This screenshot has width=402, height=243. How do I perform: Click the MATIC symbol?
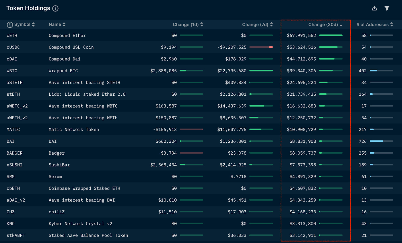point(13,130)
